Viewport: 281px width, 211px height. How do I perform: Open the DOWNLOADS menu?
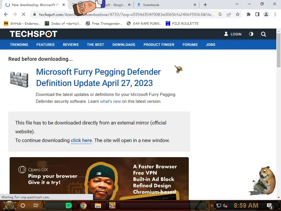124,45
